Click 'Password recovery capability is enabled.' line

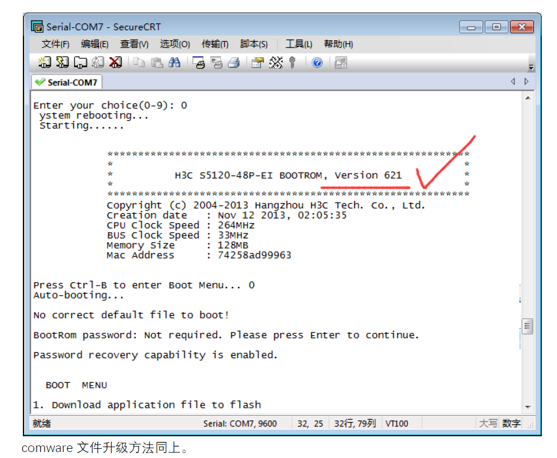(155, 355)
